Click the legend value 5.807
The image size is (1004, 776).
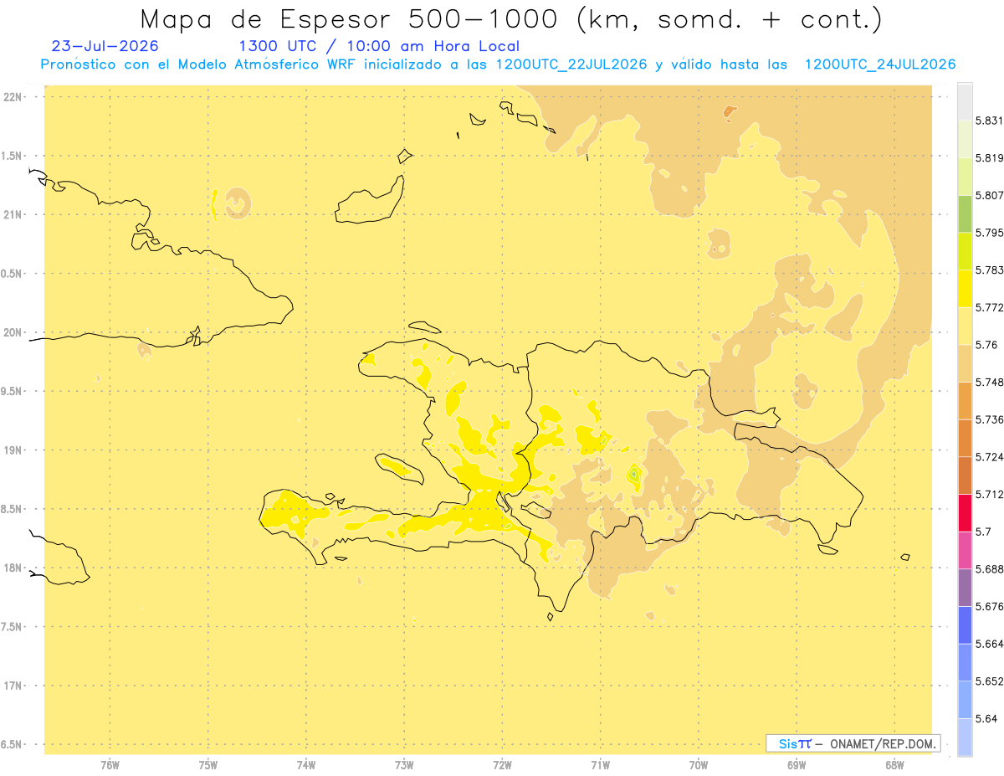pyautogui.click(x=990, y=195)
